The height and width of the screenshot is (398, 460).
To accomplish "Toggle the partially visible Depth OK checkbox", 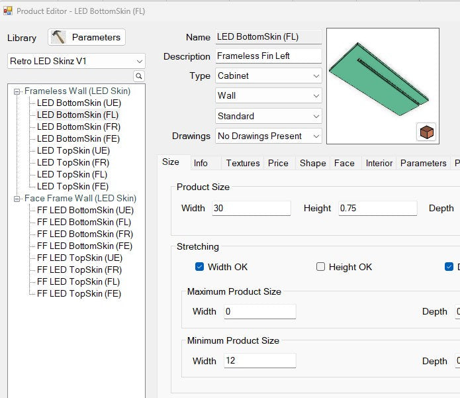I will pyautogui.click(x=449, y=267).
